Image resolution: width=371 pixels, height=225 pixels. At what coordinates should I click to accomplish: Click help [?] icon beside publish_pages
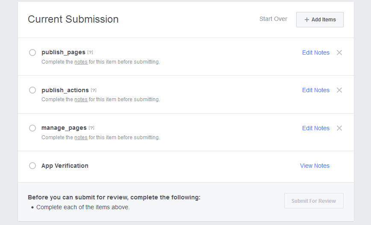point(90,53)
